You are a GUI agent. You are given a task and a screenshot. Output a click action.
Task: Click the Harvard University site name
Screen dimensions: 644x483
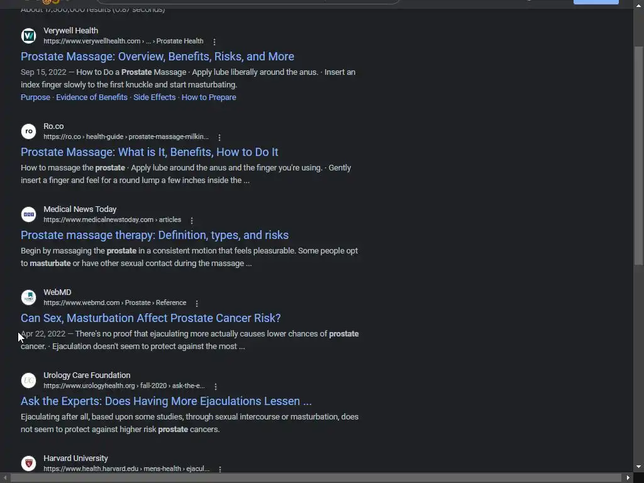(75, 458)
